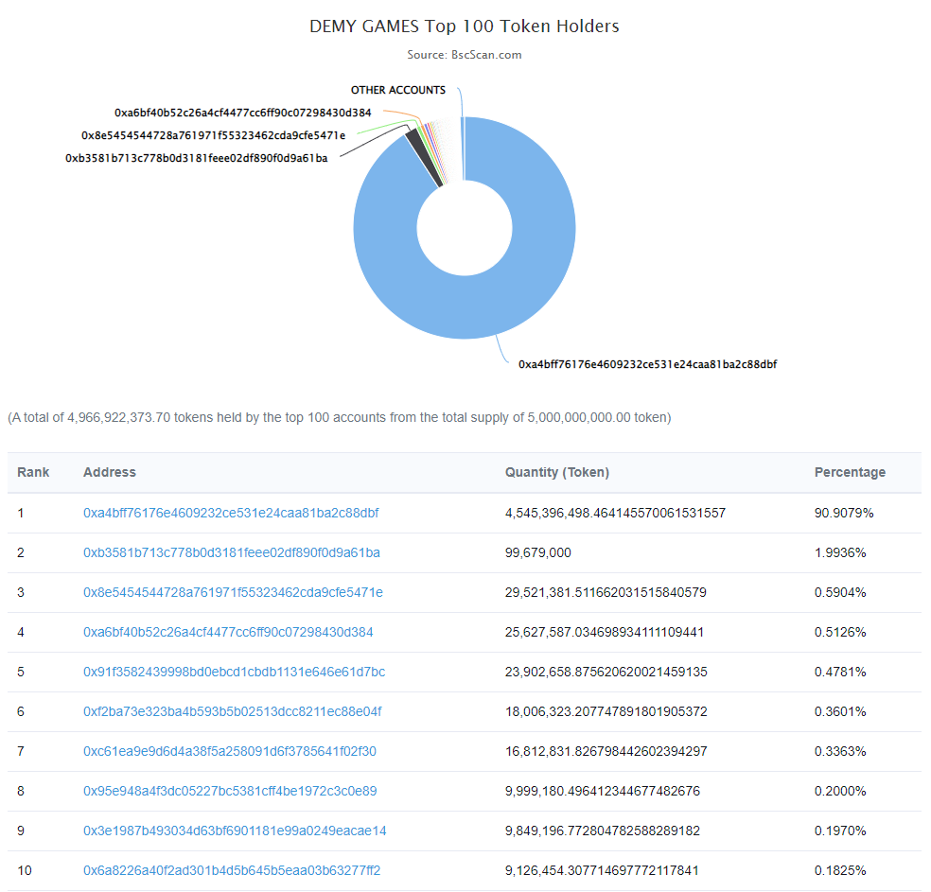Image resolution: width=931 pixels, height=892 pixels.
Task: Open address 0xc61ea9e9d6d4a38f5a258091d6f3785641f02f30
Action: tap(230, 751)
